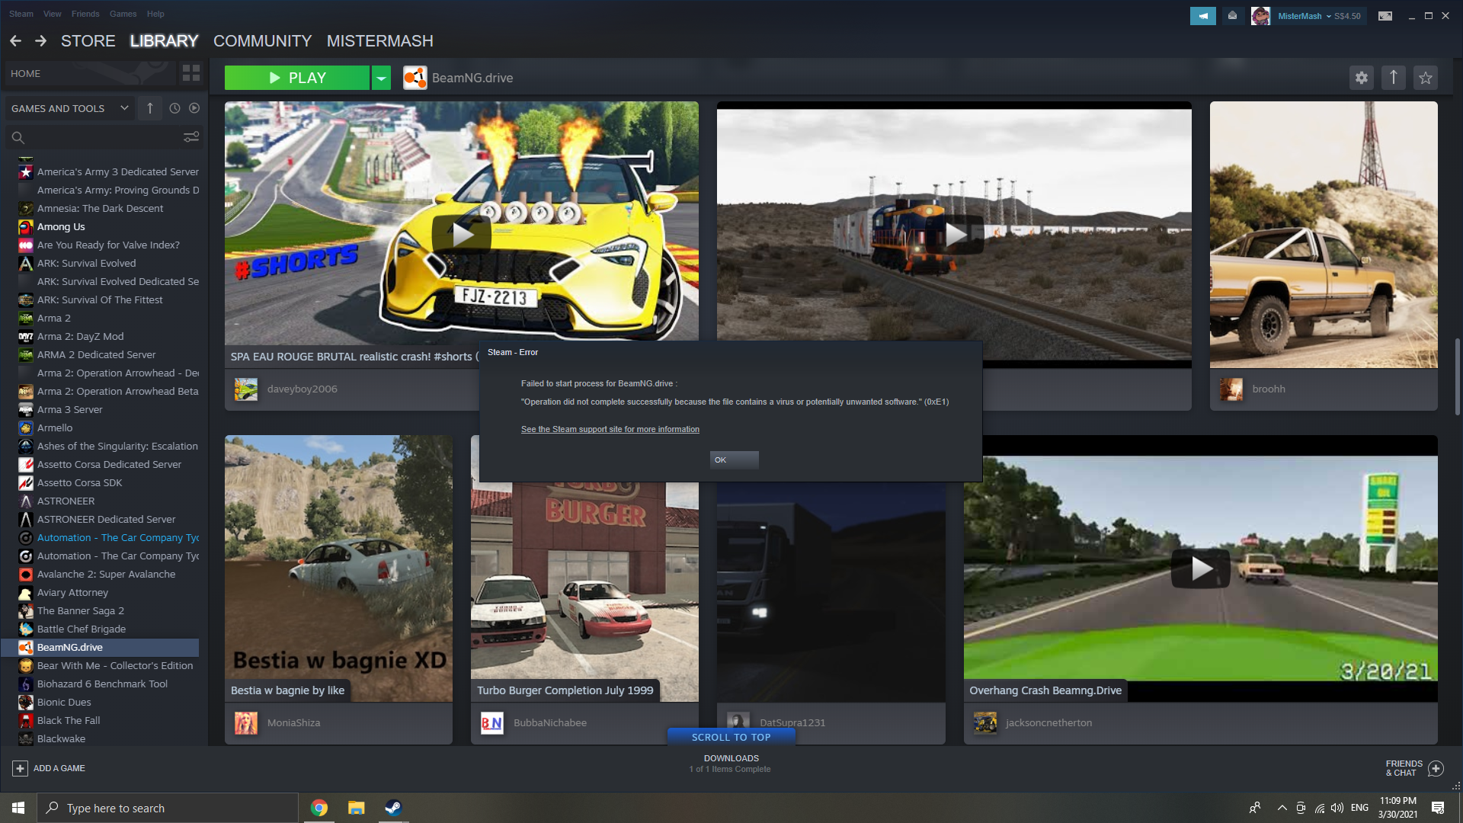Open BeamNG.drive settings gear
1463x823 pixels.
(x=1362, y=78)
